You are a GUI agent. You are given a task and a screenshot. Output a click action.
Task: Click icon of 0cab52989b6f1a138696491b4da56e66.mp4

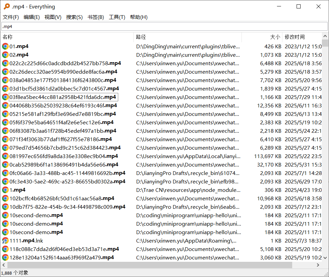[x=5, y=165]
